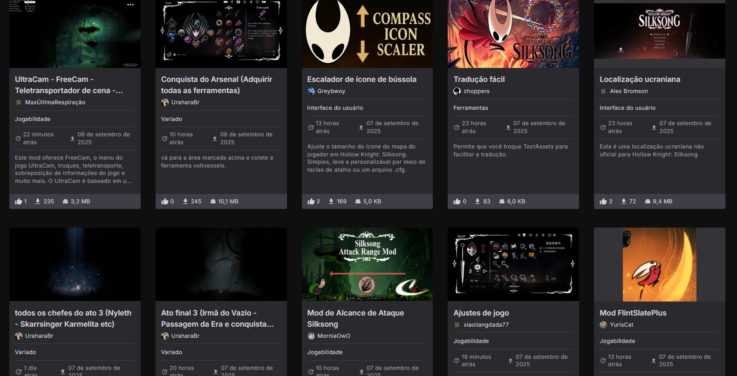Open Ajustes de jogo inventory thumbnail
Screen dimensions: 737x376
coord(513,264)
